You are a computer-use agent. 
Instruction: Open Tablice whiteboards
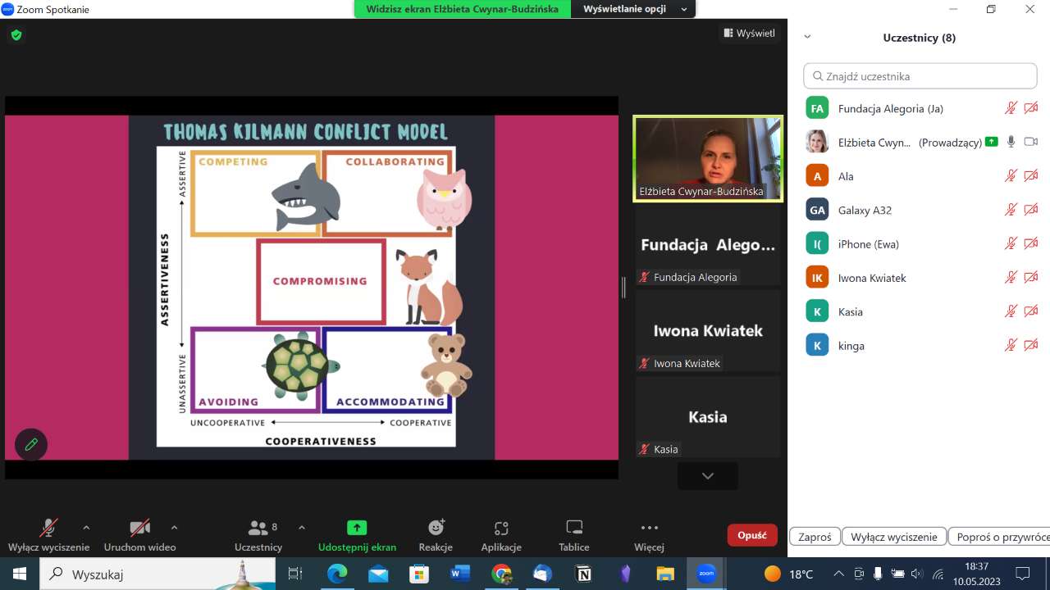(574, 528)
